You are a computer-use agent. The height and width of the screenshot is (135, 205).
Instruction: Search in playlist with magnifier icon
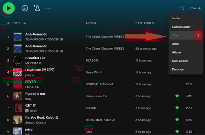[x=182, y=8]
